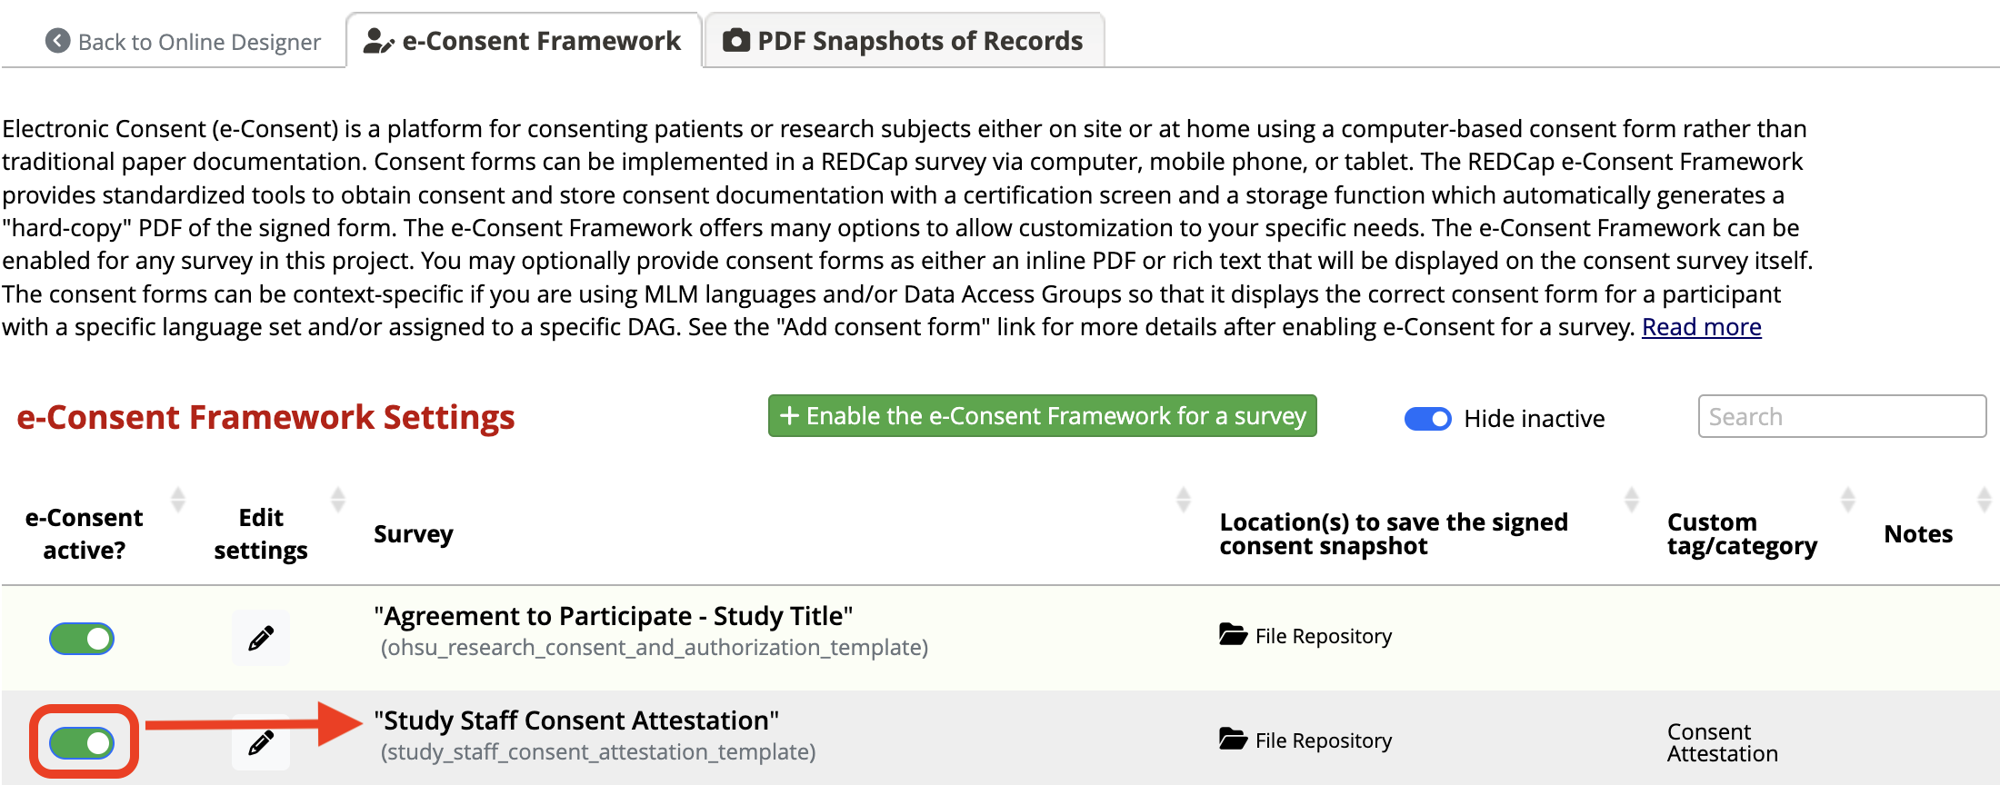Viewport: 2000px width, 785px height.
Task: Click folder icon in Study Staff Attestation row
Action: (x=1233, y=739)
